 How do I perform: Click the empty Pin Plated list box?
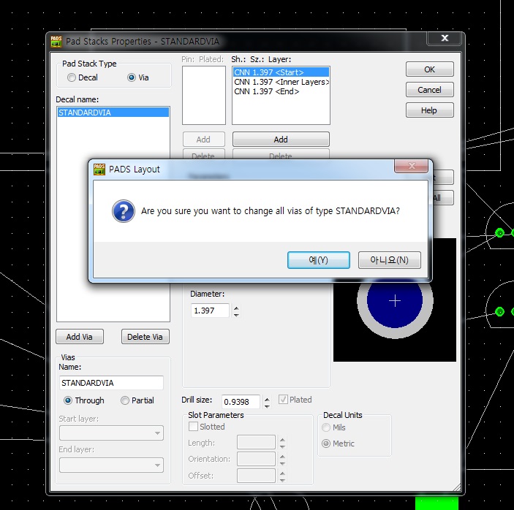[x=204, y=95]
